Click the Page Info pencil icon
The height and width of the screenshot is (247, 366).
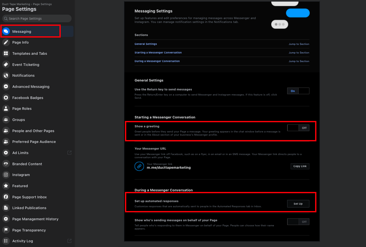(x=6, y=42)
